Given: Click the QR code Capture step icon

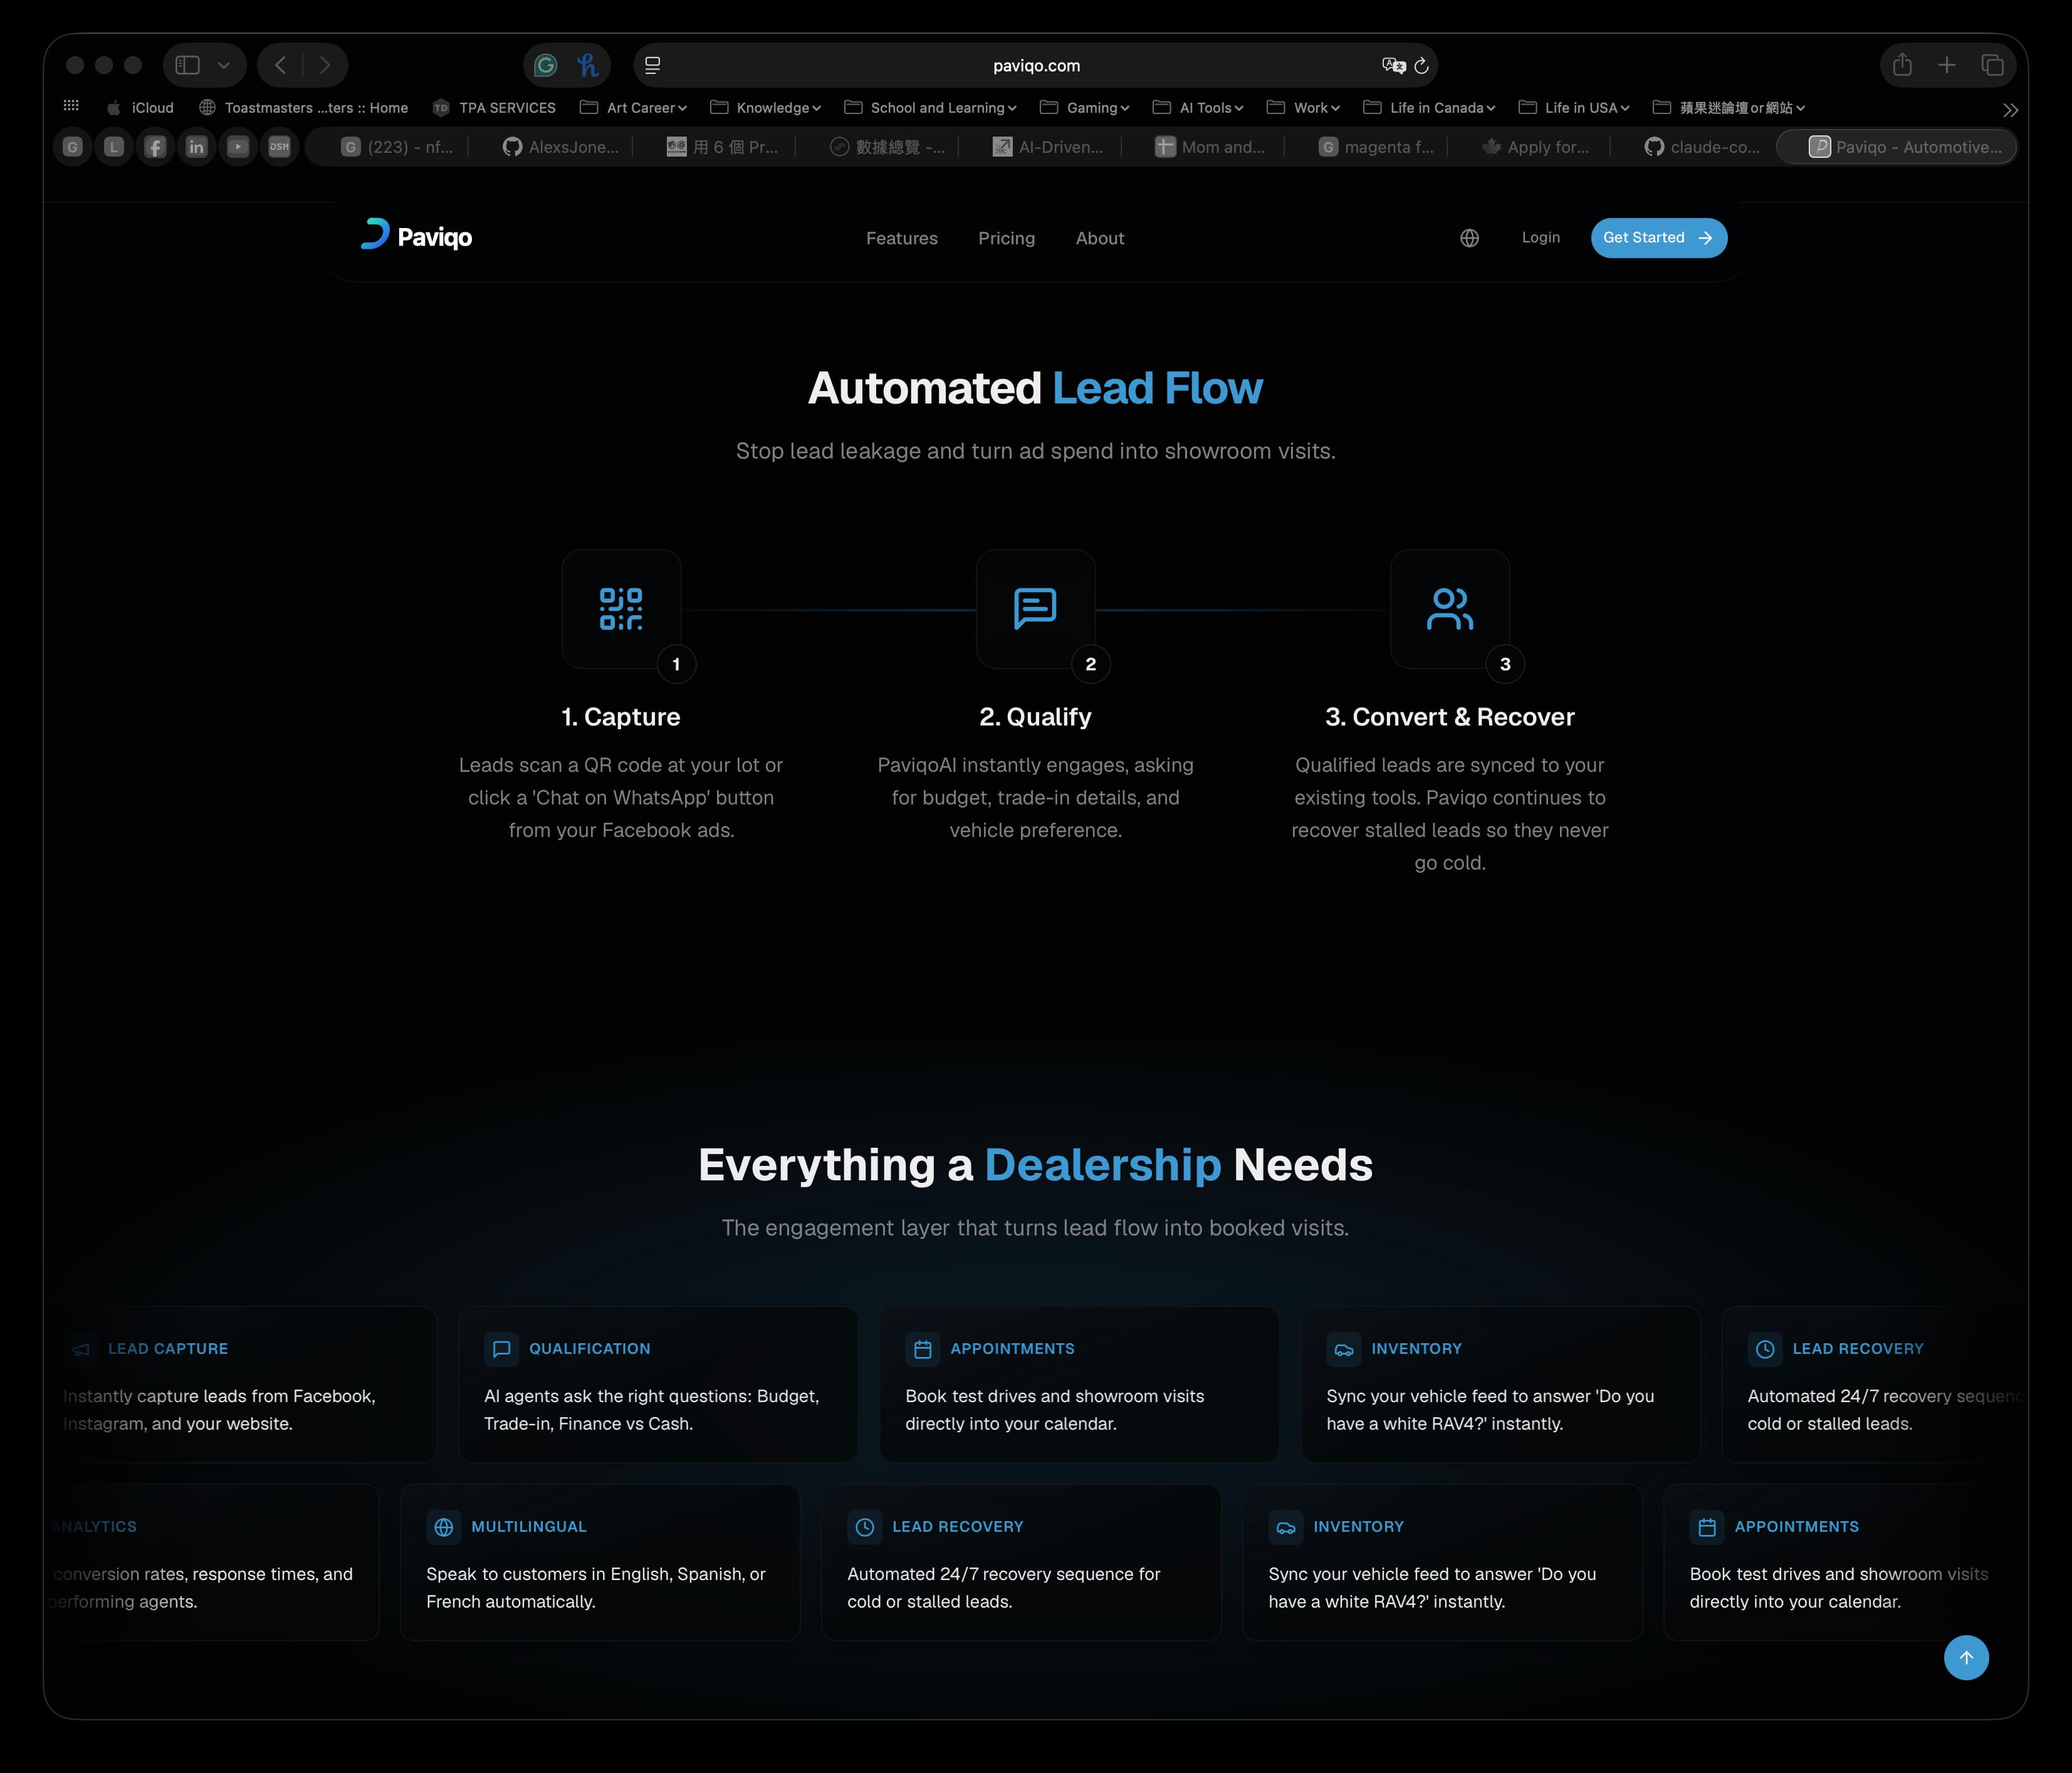Looking at the screenshot, I should pyautogui.click(x=621, y=609).
